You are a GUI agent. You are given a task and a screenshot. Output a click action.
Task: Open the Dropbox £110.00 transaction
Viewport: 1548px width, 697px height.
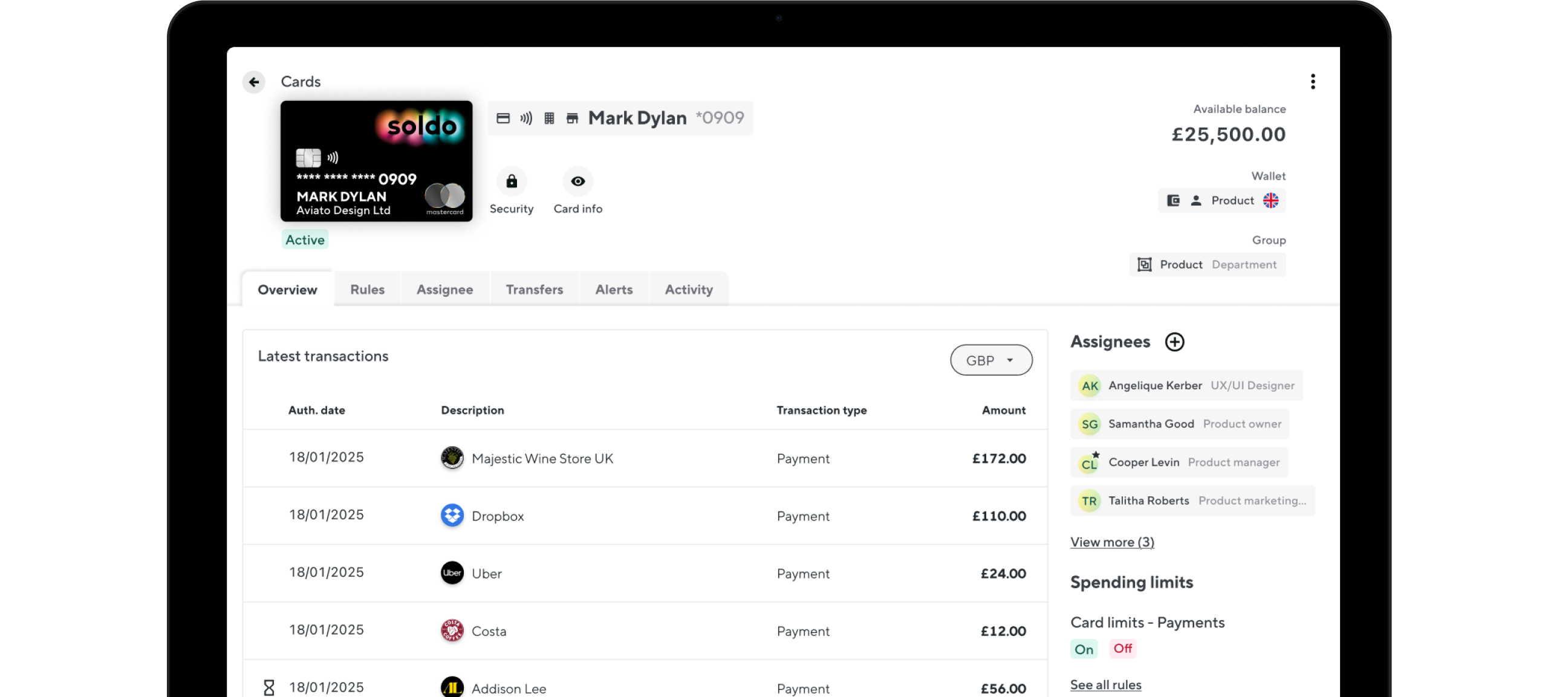645,516
